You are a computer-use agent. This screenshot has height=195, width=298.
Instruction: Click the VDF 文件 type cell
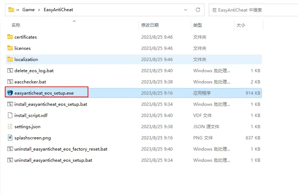click(202, 115)
